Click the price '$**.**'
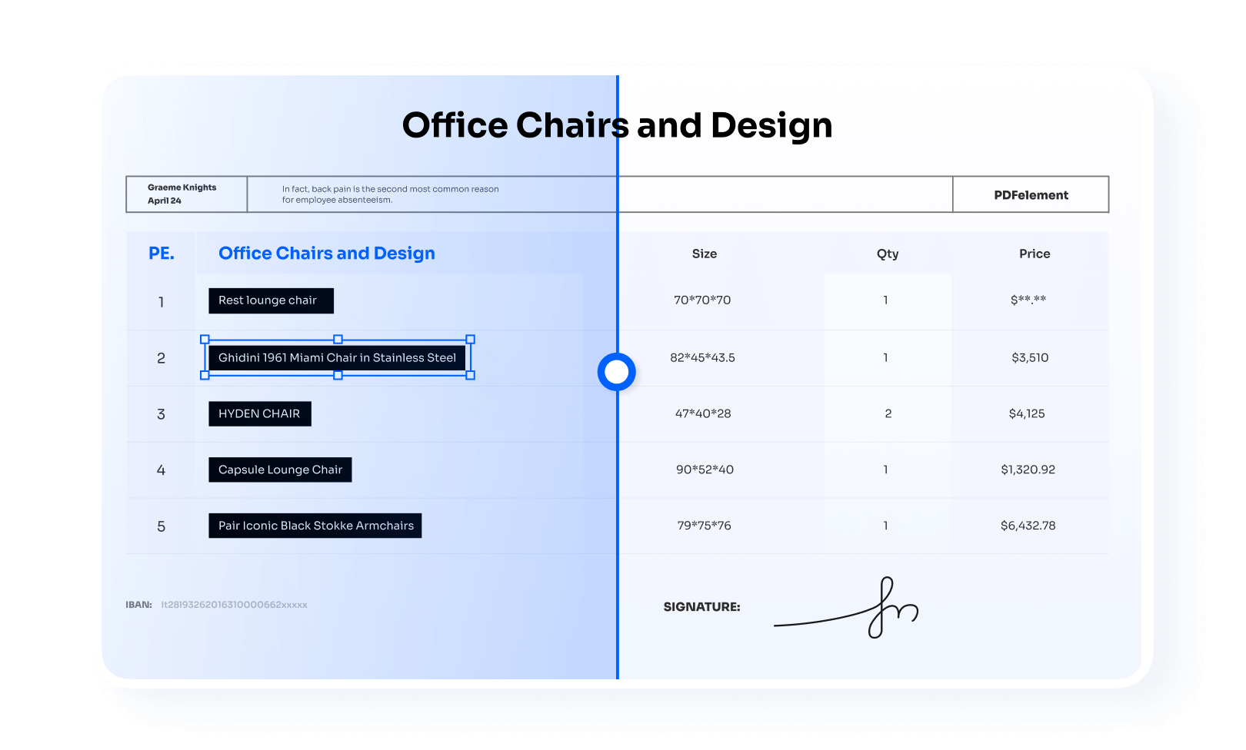This screenshot has height=750, width=1246. pyautogui.click(x=1028, y=300)
